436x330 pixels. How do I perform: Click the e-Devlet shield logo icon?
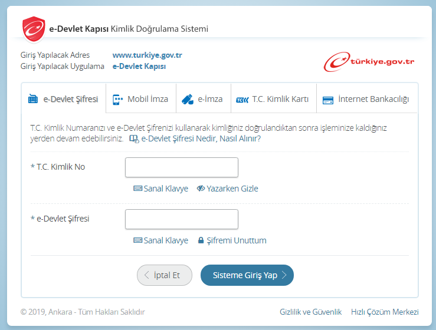[33, 28]
